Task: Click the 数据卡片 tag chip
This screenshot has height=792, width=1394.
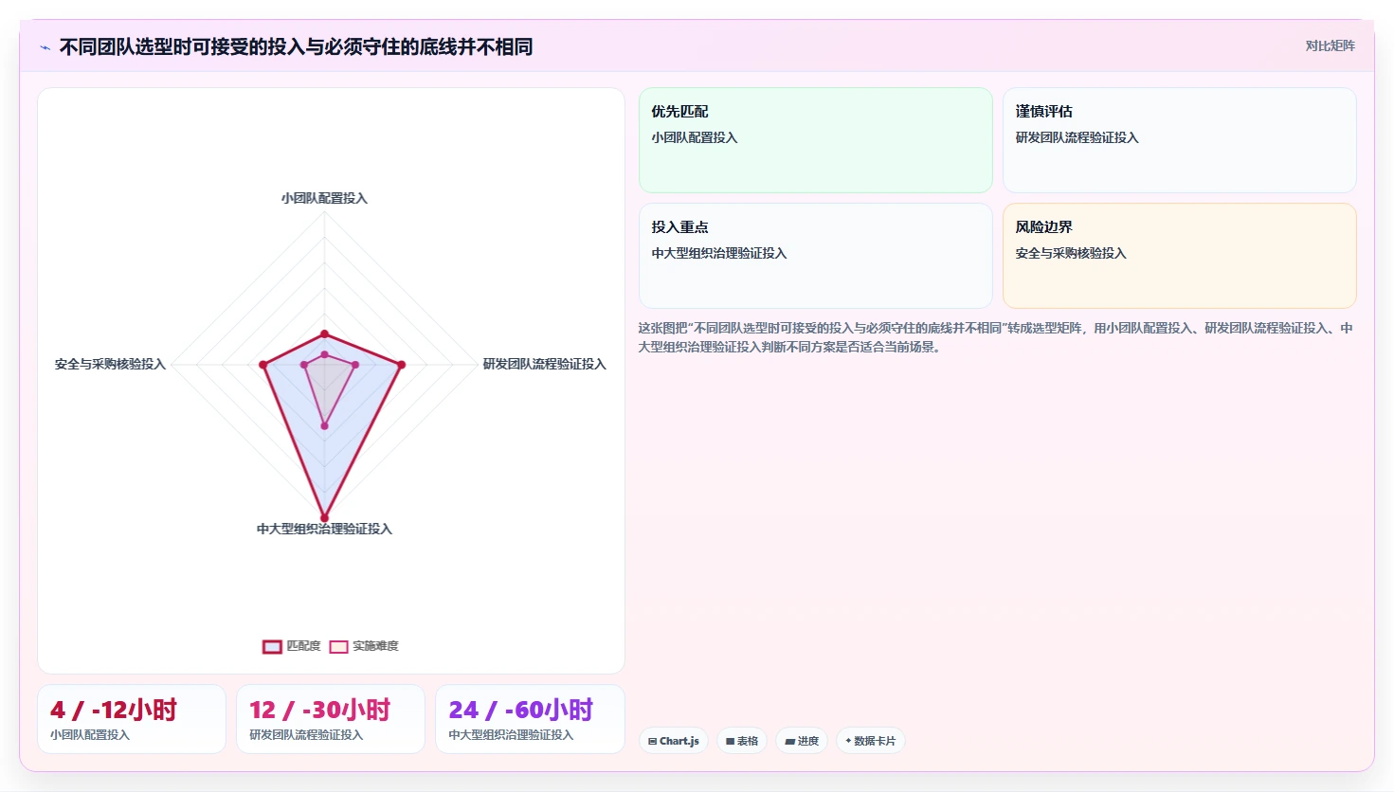Action: coord(871,741)
